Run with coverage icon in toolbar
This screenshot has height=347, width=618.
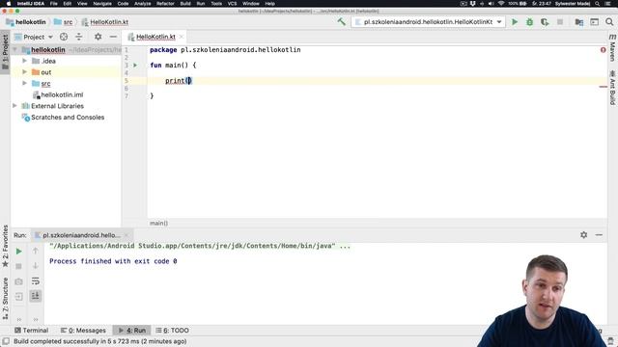(545, 22)
